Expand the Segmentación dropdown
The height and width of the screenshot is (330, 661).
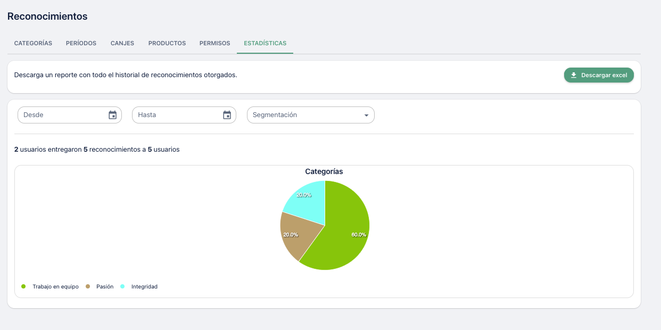pos(305,115)
